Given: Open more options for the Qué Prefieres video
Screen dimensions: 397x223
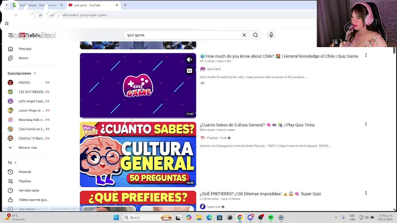Looking at the screenshot, I should click(366, 193).
